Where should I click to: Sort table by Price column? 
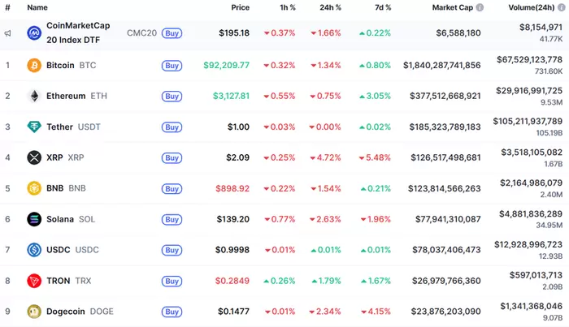[240, 7]
